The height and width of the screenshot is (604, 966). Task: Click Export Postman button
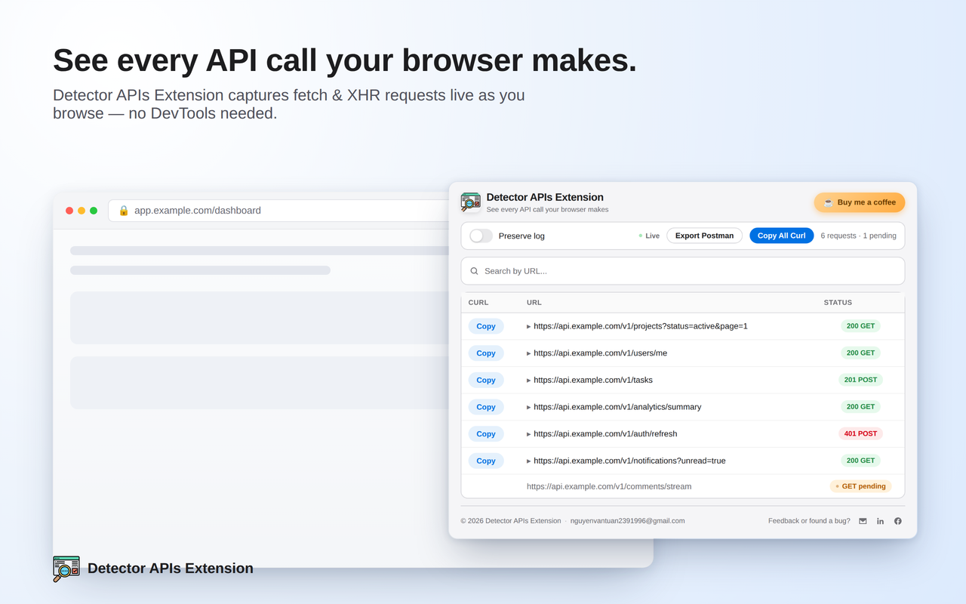[704, 236]
